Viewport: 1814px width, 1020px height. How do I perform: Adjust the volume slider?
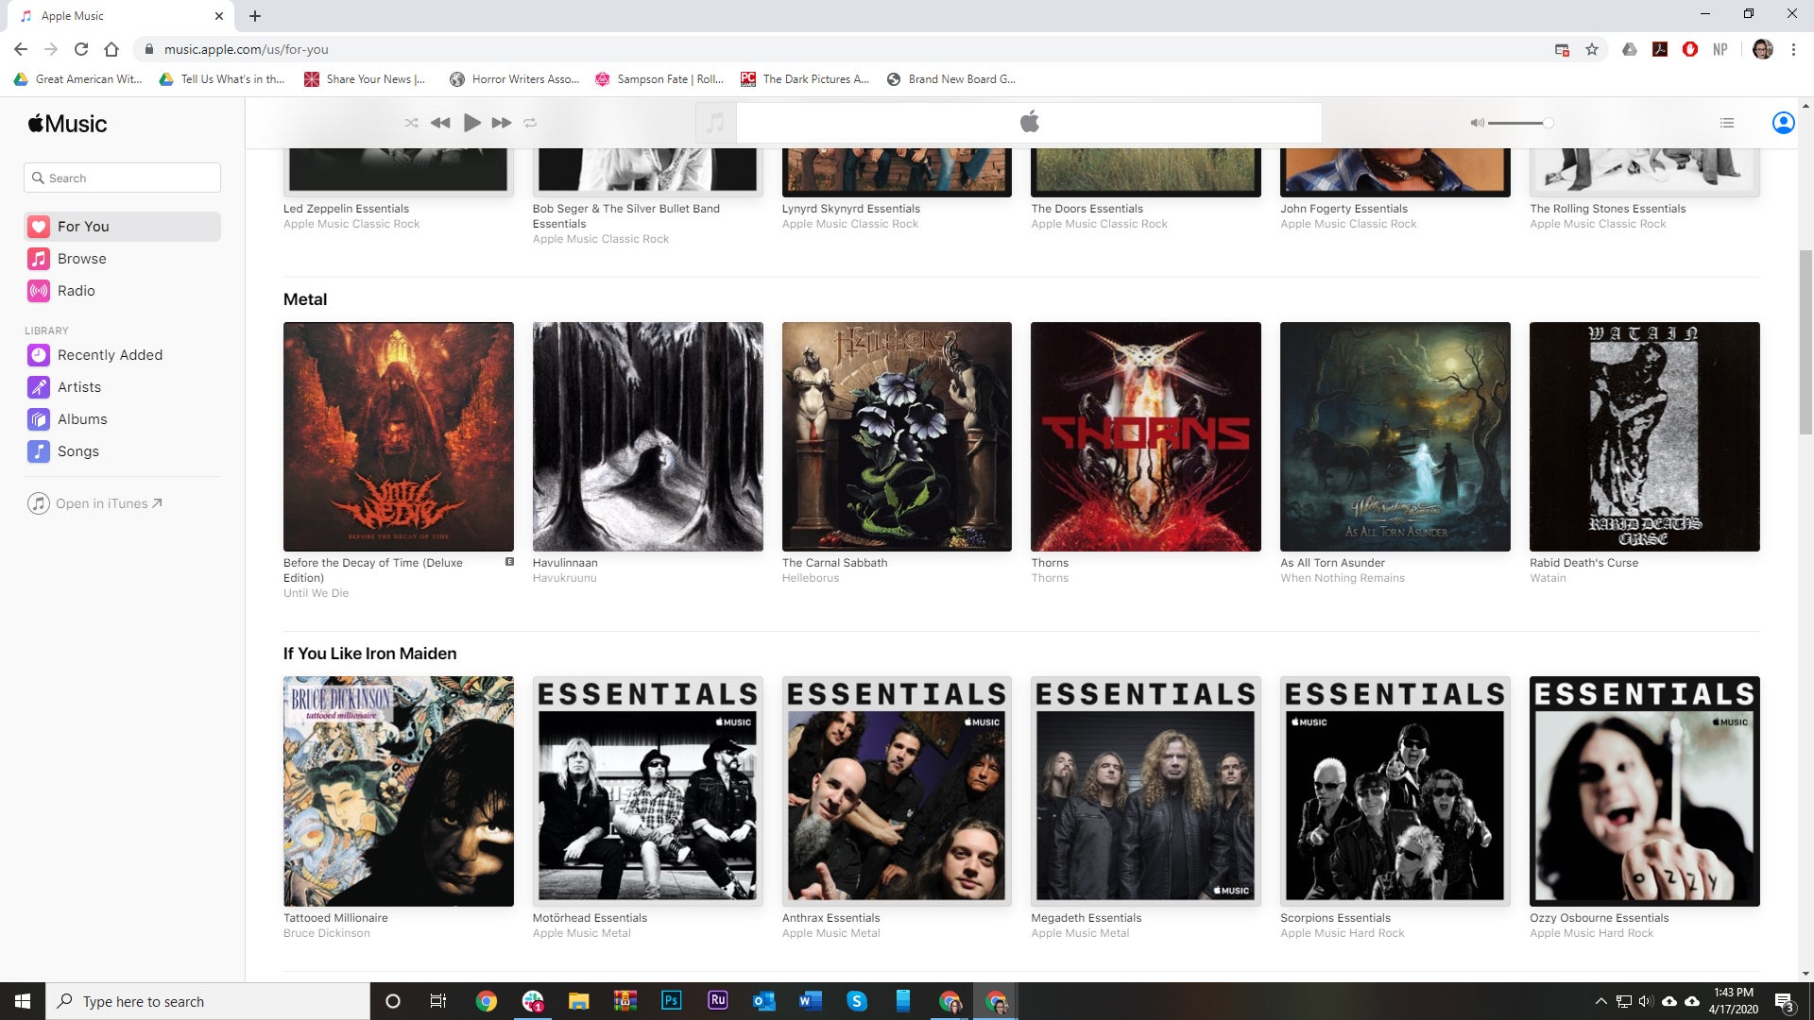click(1519, 123)
